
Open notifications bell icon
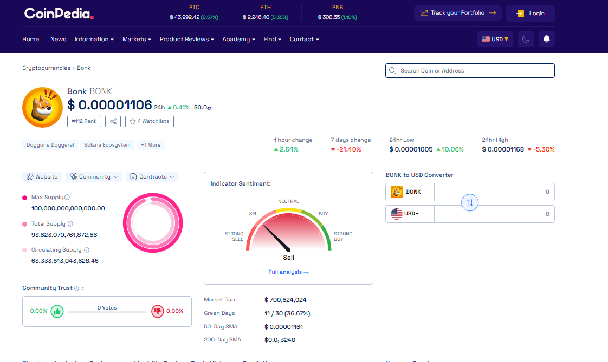click(546, 39)
